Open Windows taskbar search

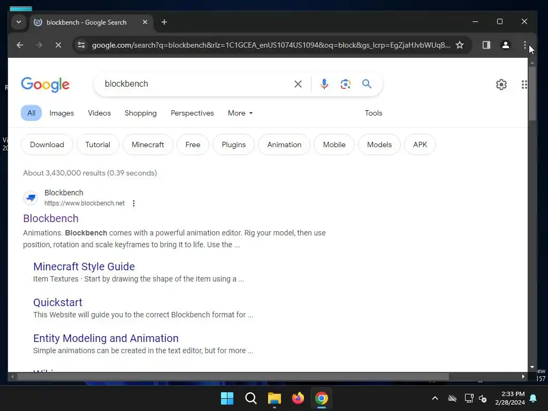coord(251,398)
